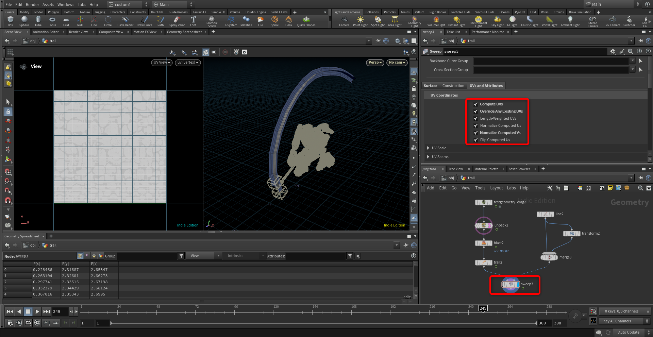Click the Torus shelf tool icon
Viewport: 653px width, 337px height.
click(x=52, y=21)
